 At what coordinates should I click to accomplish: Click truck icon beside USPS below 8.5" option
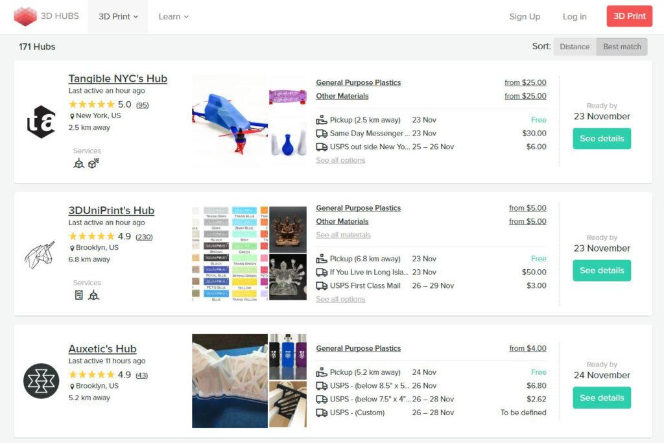click(322, 386)
